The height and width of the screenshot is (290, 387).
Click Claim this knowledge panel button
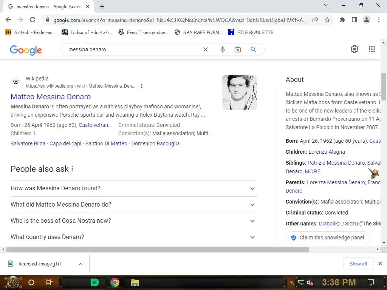tap(328, 238)
